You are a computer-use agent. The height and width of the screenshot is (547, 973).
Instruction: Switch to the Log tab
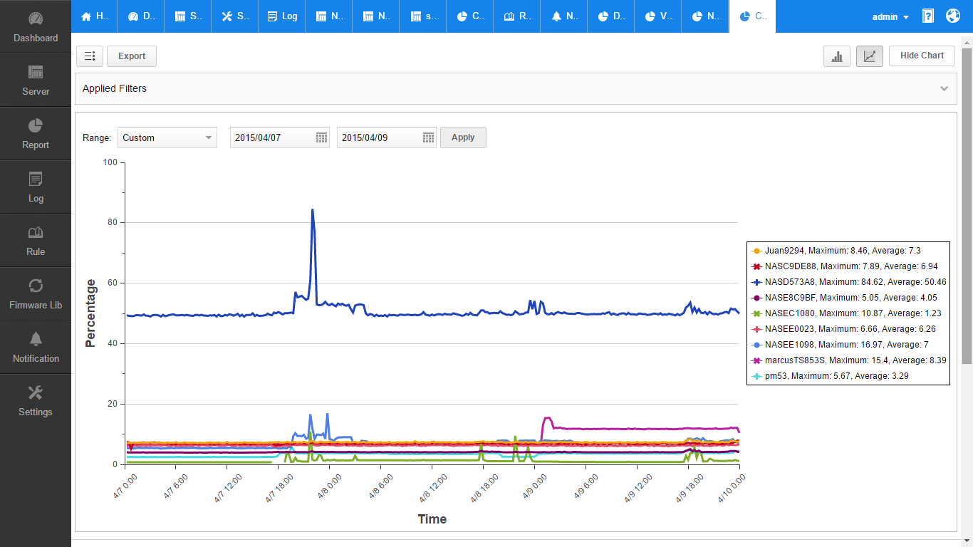[282, 16]
